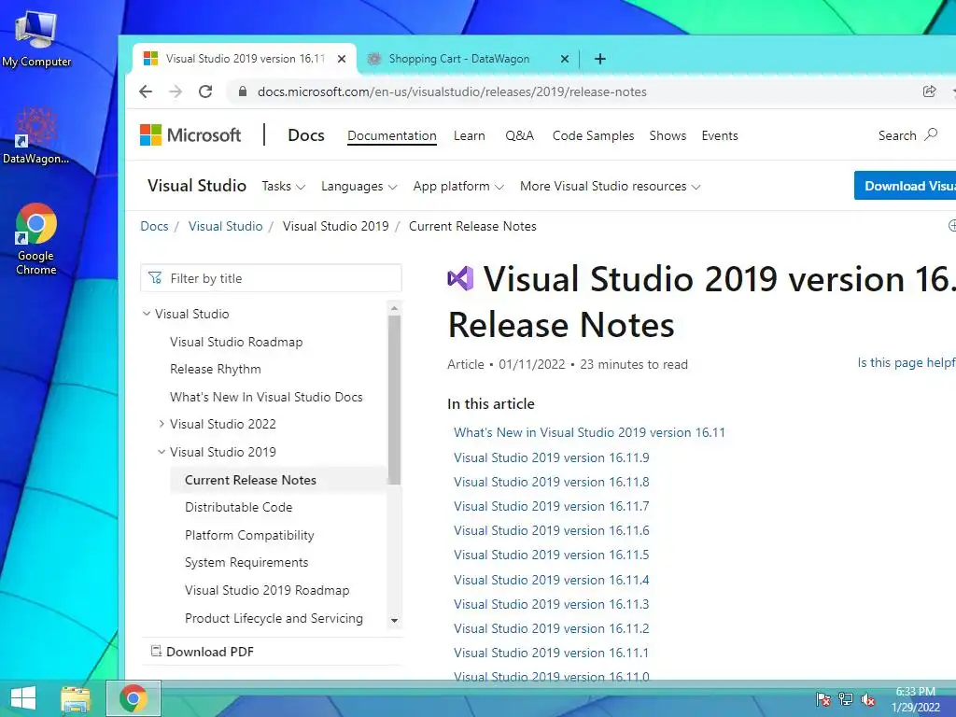Click sidebar scrollbar down arrow
Screen dimensions: 956x717
[x=395, y=621]
